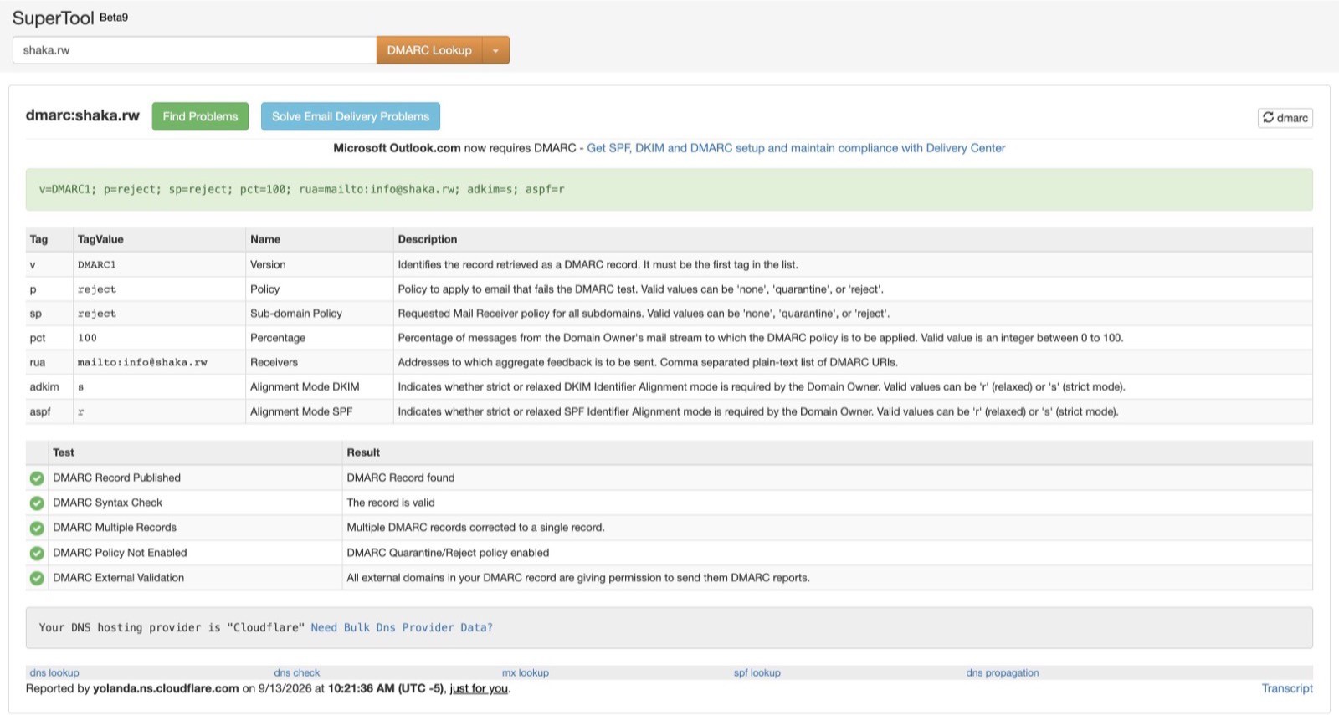The width and height of the screenshot is (1339, 715).
Task: View the Transcript link
Action: 1287,688
